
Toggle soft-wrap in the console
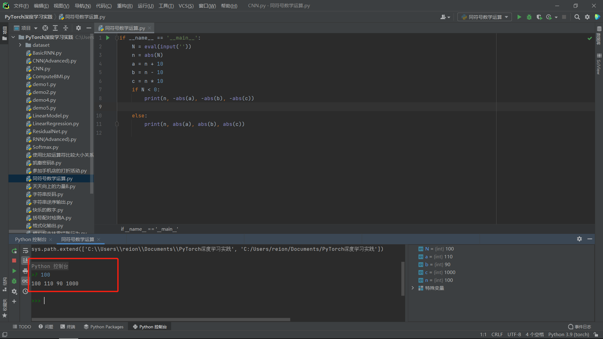point(25,251)
